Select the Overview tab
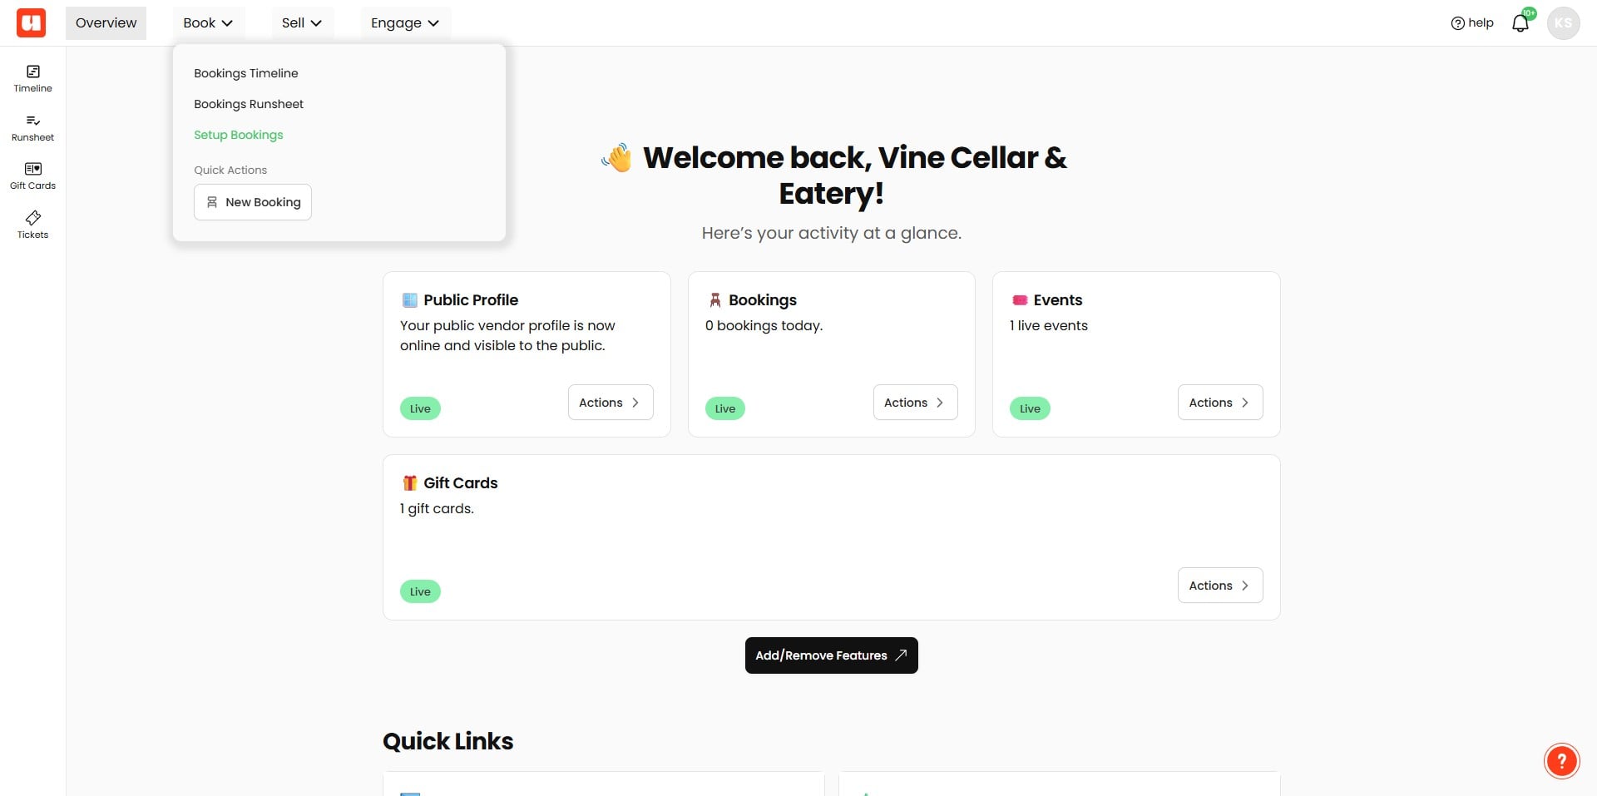The height and width of the screenshot is (796, 1597). pos(106,22)
